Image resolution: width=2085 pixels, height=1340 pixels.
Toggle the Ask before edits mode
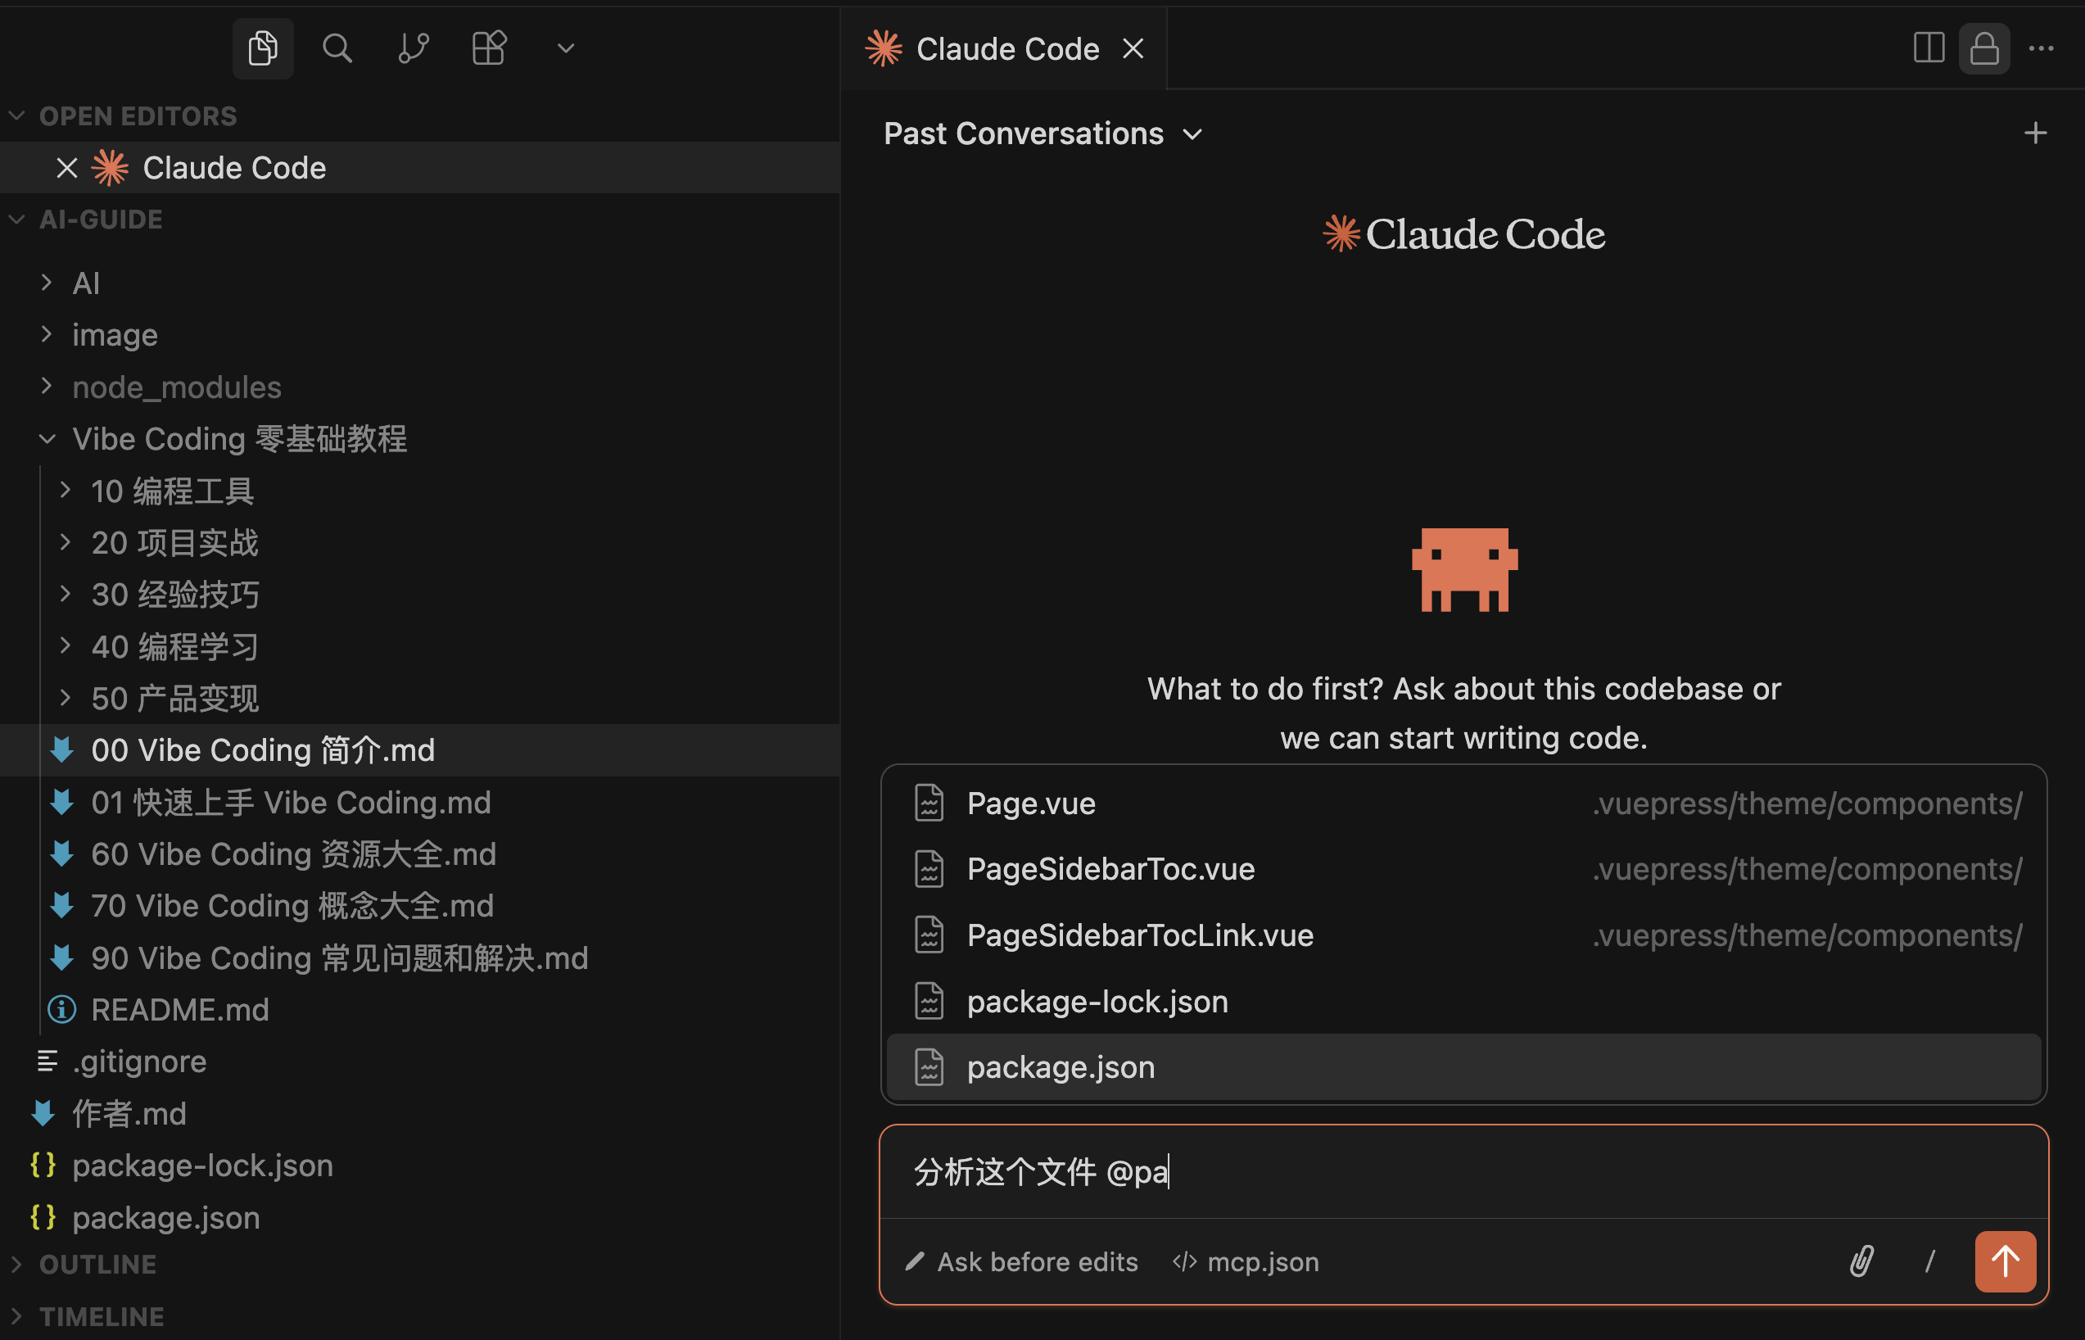(x=1022, y=1261)
